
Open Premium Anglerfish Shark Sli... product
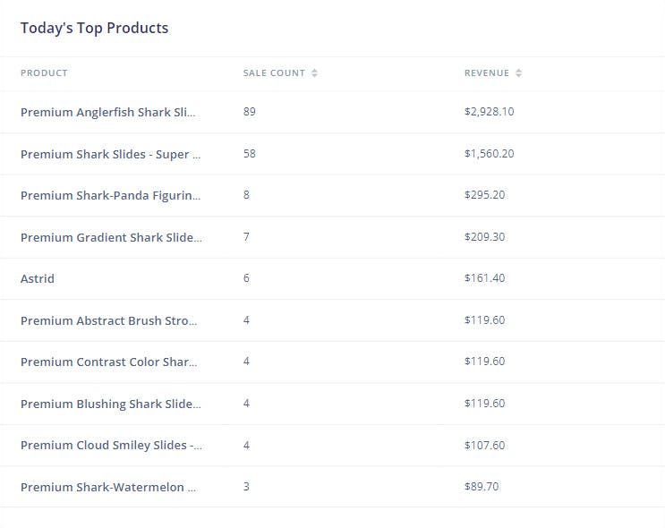(108, 112)
